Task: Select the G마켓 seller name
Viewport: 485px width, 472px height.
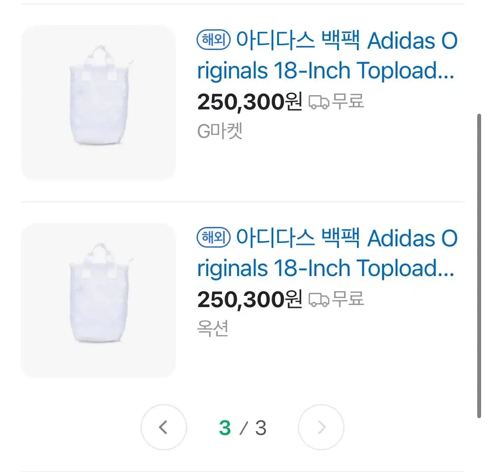Action: click(220, 131)
